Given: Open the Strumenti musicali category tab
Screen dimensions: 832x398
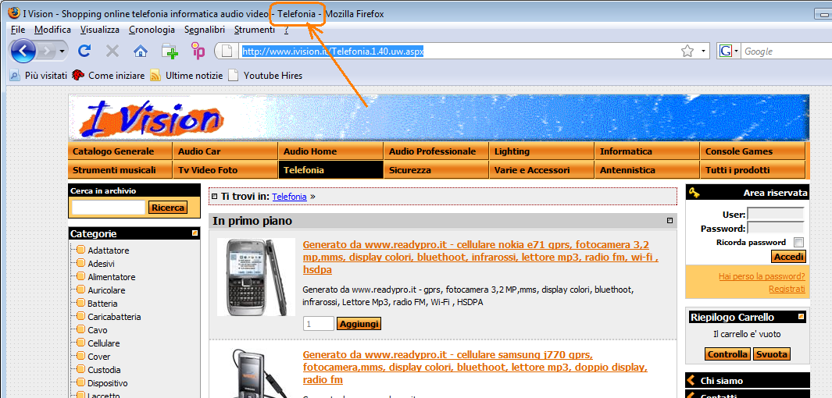Looking at the screenshot, I should pyautogui.click(x=120, y=170).
